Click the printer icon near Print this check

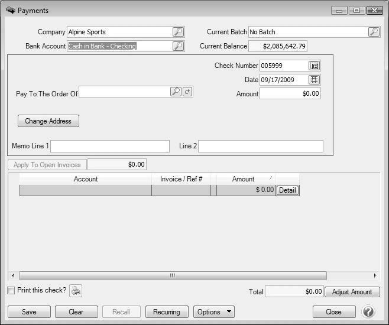76,291
